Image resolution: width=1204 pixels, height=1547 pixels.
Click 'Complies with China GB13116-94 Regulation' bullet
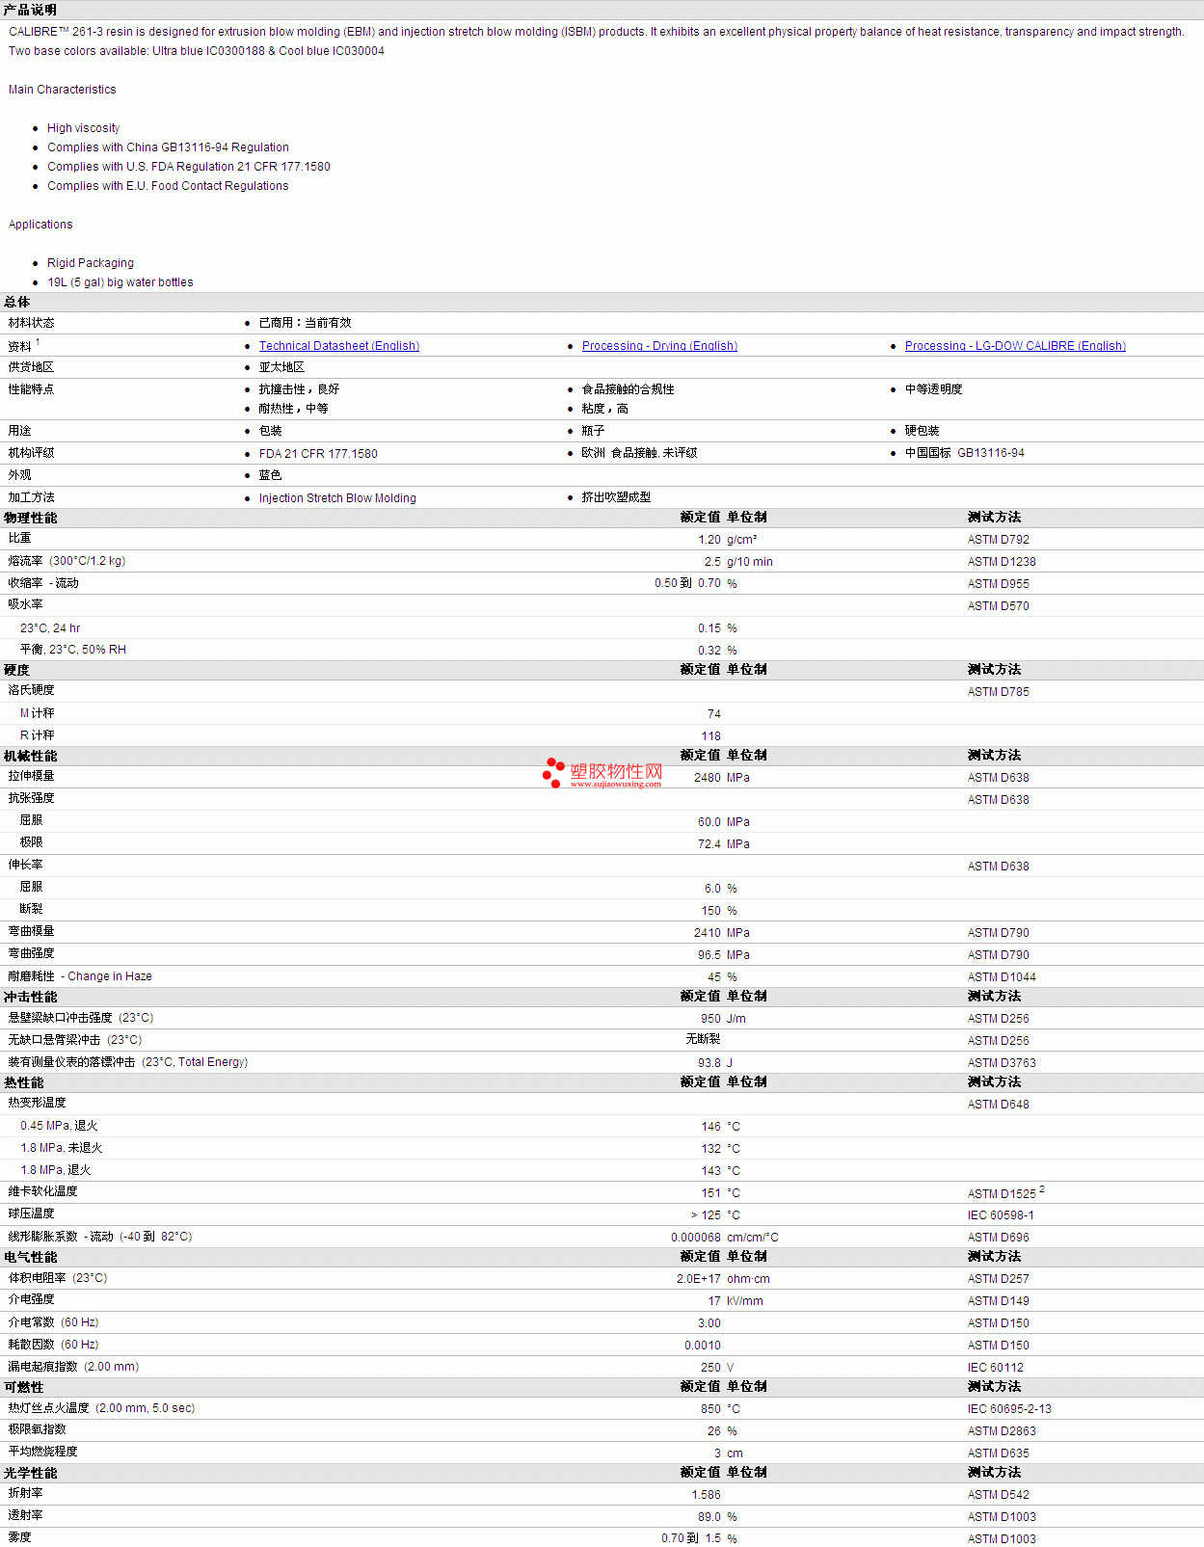pyautogui.click(x=168, y=147)
